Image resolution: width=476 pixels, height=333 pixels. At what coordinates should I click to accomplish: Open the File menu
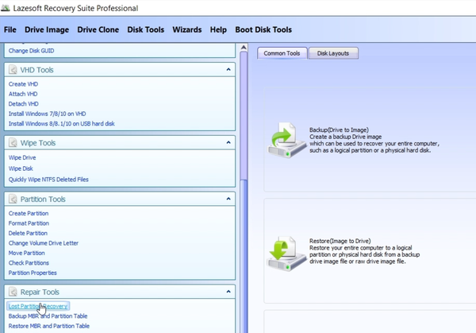(x=10, y=29)
